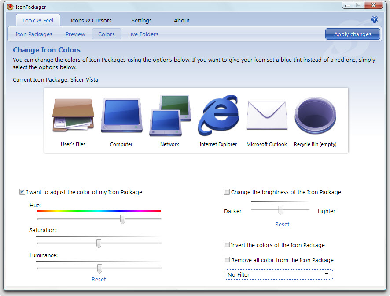The width and height of the screenshot is (390, 296).
Task: Click the Recycle Bin (empty) icon
Action: click(x=315, y=115)
